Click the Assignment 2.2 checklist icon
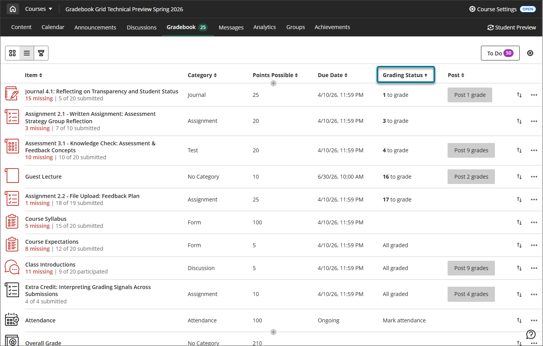 12,198
